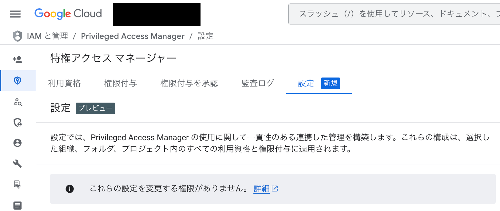Click the Privileged Access Manager breadcrumb
Viewport: 500px width, 211px height.
(x=133, y=36)
